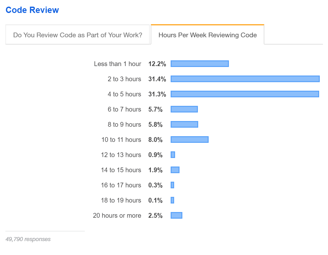Click the '20 hours or more' label

coord(117,216)
